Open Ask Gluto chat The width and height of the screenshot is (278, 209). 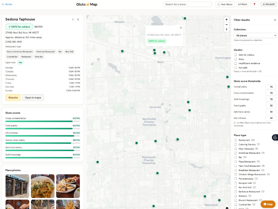pyautogui.click(x=225, y=4)
